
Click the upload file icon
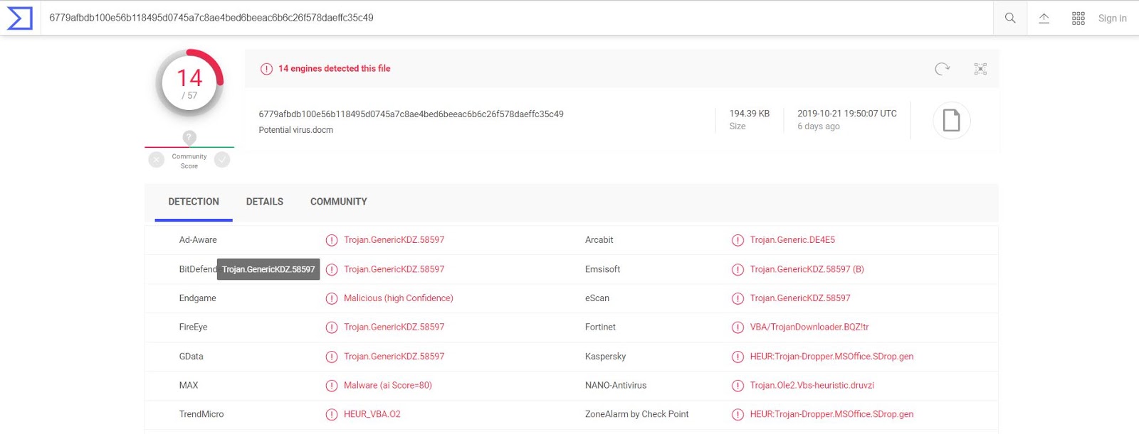(1044, 18)
